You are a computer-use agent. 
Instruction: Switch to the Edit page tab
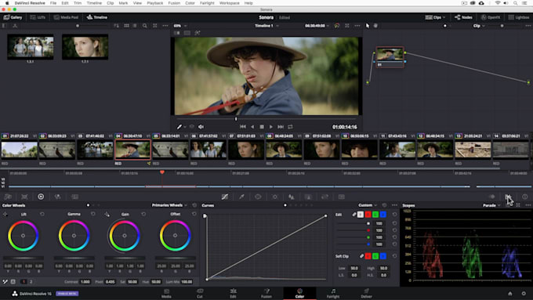[x=233, y=293]
